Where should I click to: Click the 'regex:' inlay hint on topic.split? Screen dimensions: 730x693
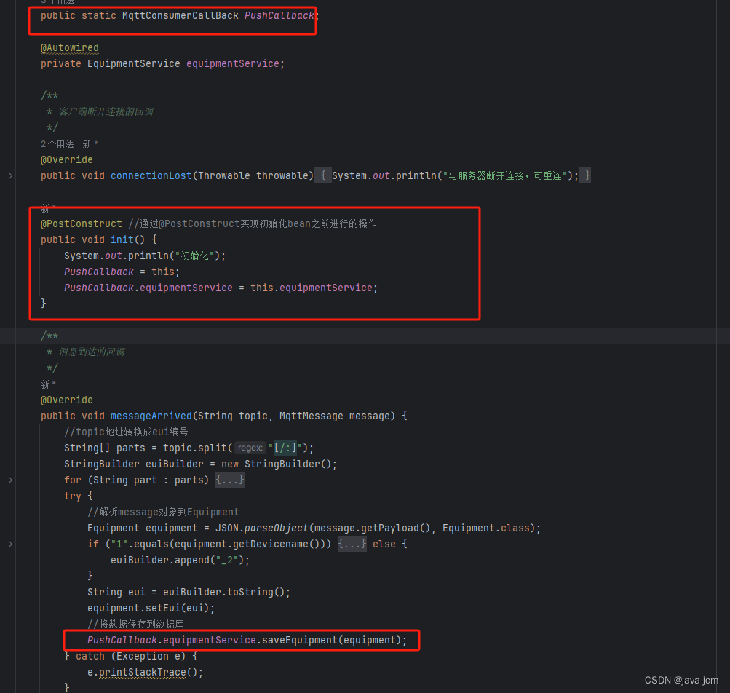pyautogui.click(x=250, y=447)
